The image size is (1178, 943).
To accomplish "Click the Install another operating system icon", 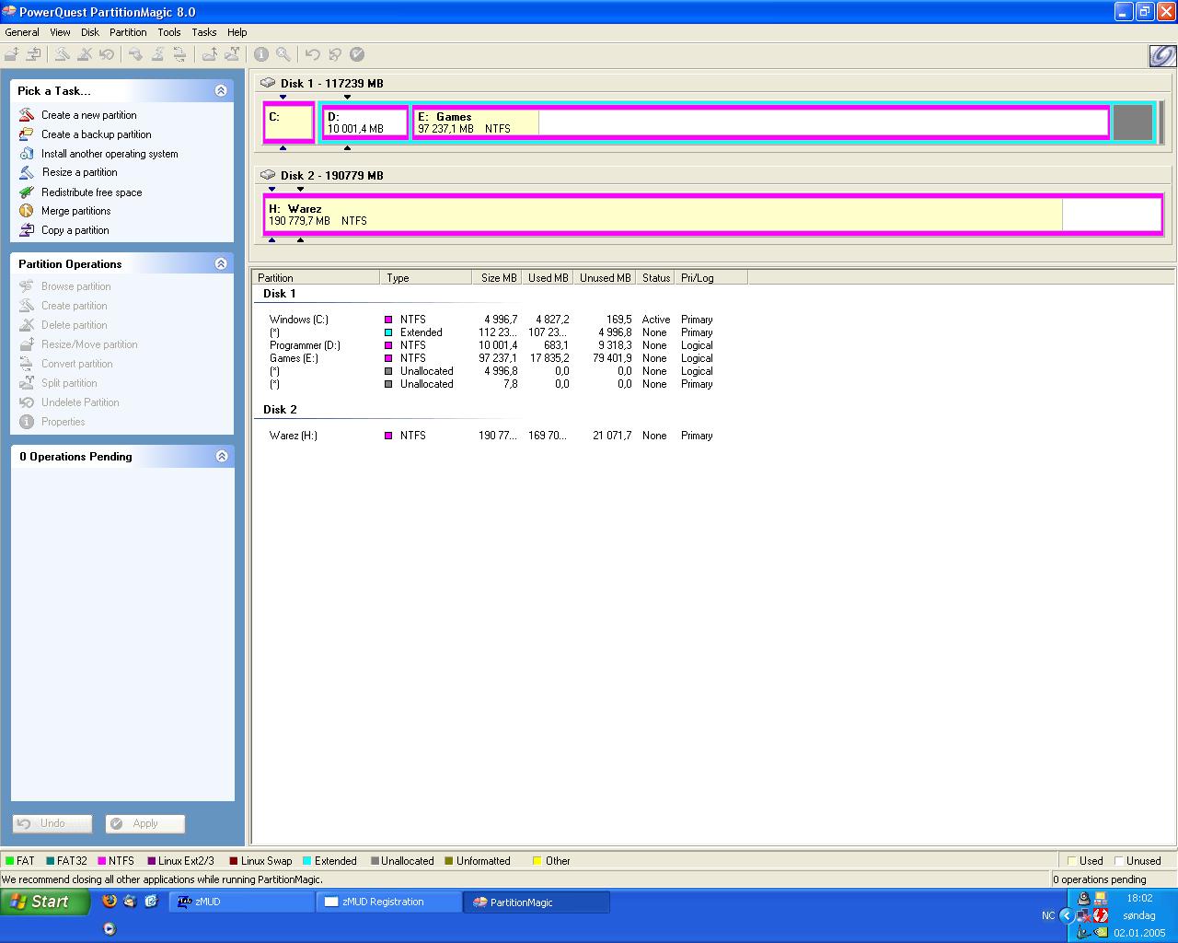I will (26, 154).
